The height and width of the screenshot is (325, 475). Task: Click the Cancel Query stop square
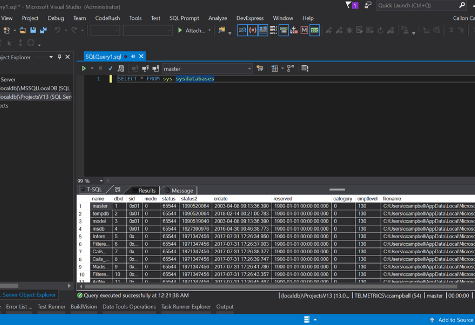pyautogui.click(x=100, y=68)
